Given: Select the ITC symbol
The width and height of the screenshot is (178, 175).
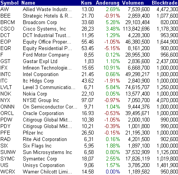Looking at the screenshot, I should click(x=4, y=81).
